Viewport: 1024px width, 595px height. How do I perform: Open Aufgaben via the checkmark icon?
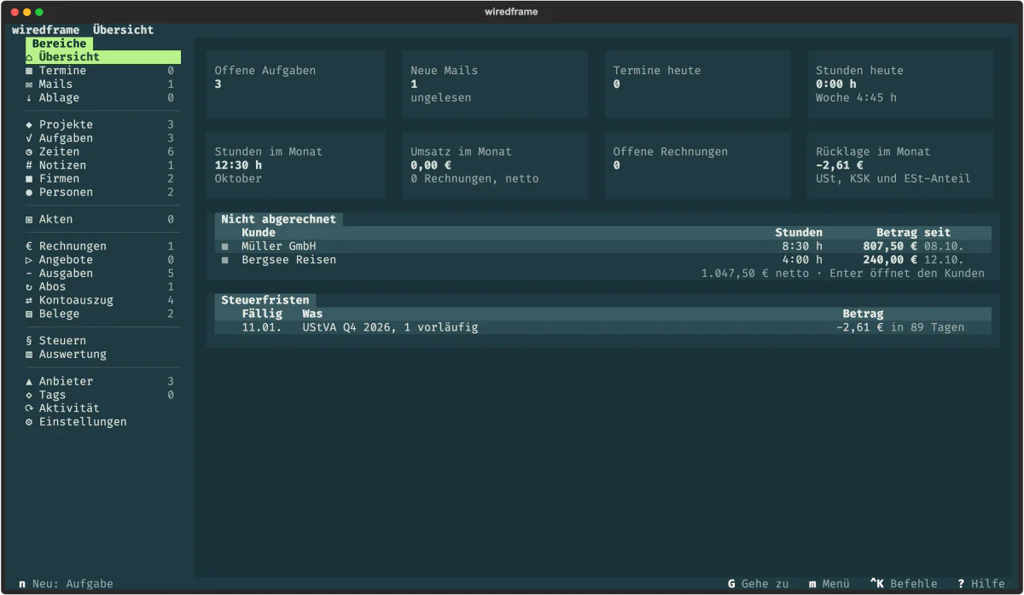(29, 138)
